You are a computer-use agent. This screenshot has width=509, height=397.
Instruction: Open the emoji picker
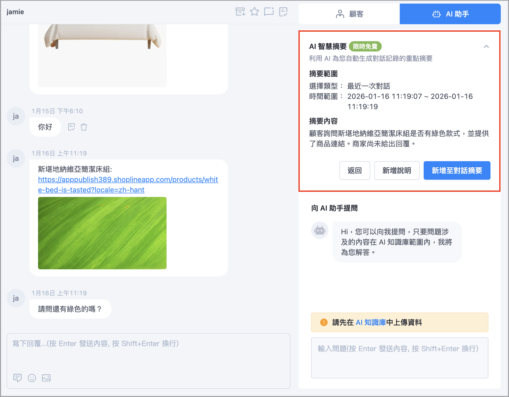(32, 378)
